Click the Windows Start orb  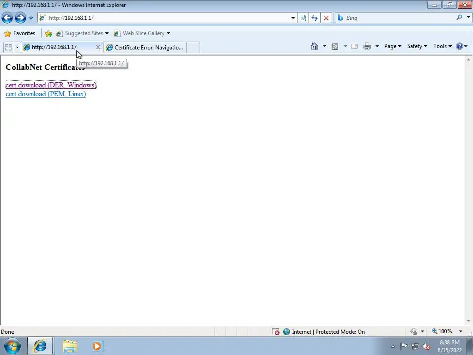click(x=12, y=346)
